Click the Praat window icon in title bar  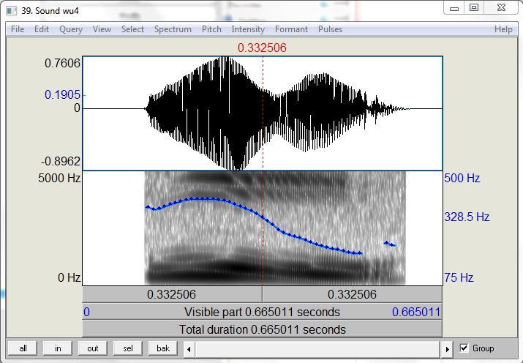(12, 11)
